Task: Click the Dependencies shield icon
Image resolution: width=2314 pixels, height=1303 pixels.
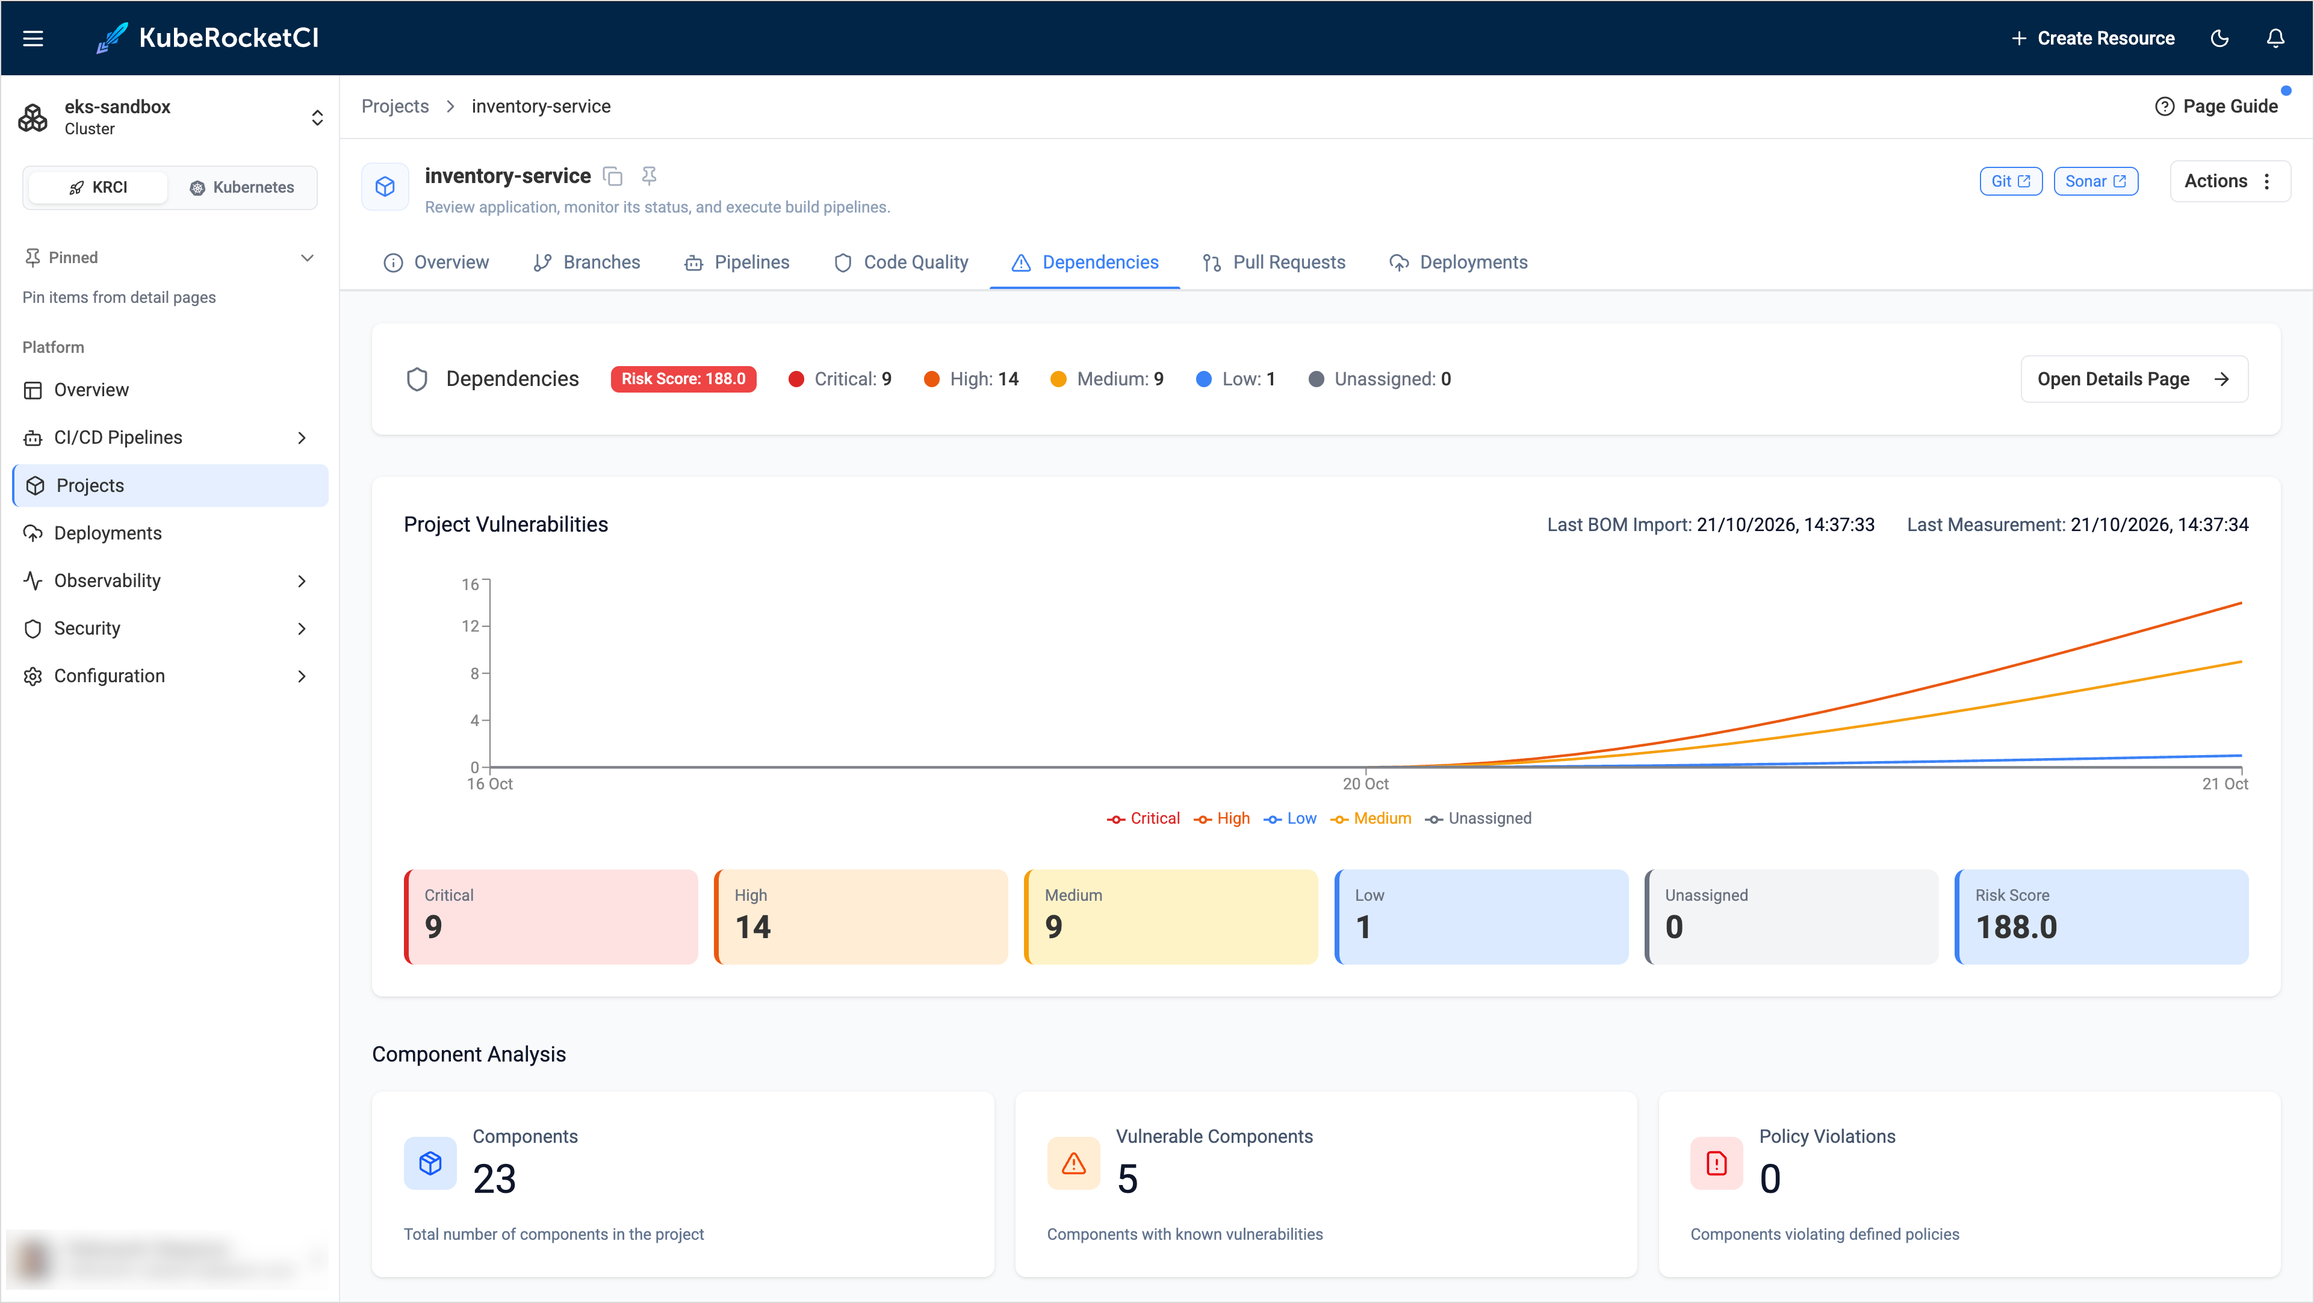Action: 417,379
